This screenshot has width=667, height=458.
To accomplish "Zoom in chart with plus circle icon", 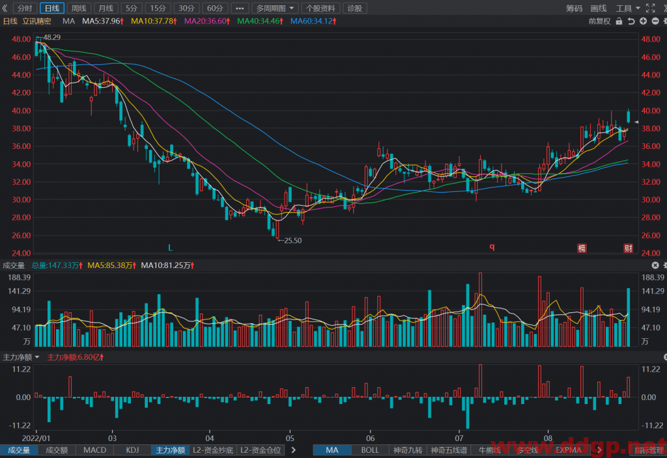I will point(643,21).
